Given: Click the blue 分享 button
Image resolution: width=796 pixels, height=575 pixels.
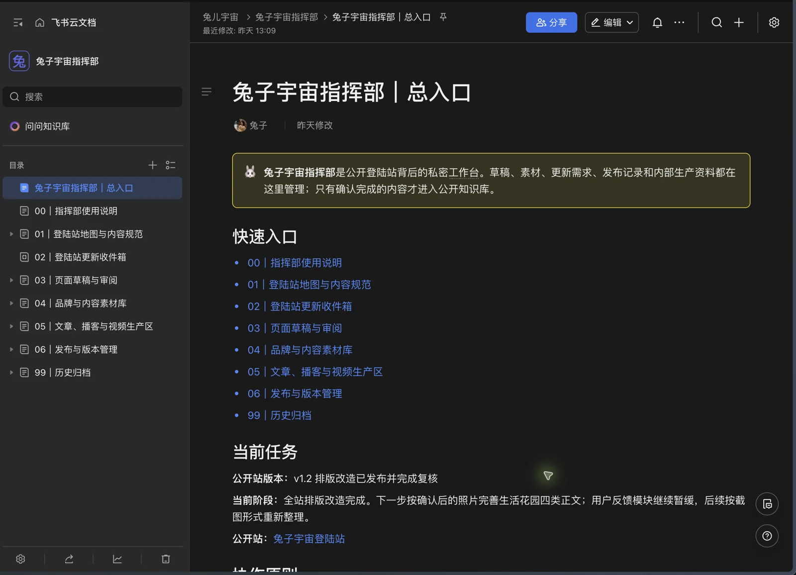Looking at the screenshot, I should click(551, 22).
